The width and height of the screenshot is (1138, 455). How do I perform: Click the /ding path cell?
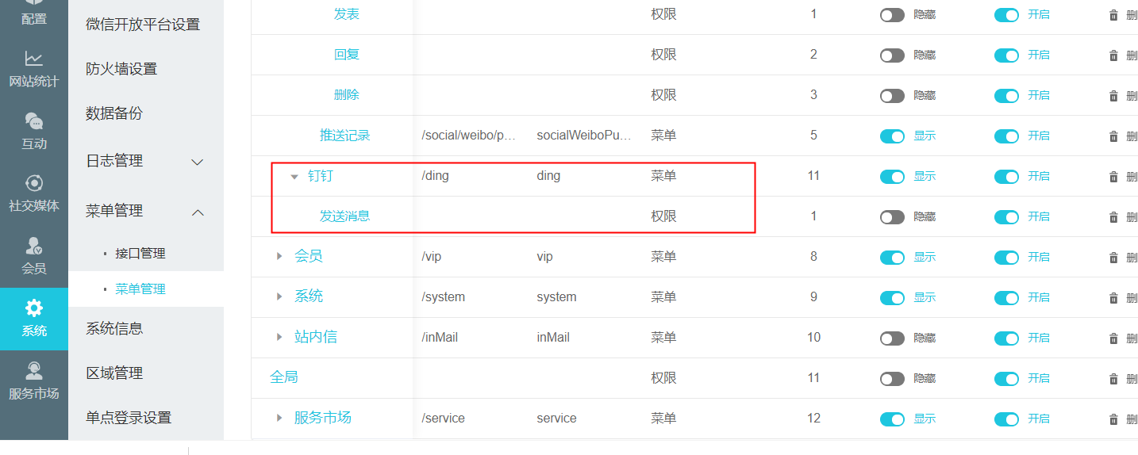pos(435,176)
